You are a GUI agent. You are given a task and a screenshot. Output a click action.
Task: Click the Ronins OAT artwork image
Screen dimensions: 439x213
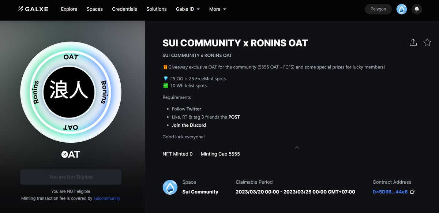71,92
